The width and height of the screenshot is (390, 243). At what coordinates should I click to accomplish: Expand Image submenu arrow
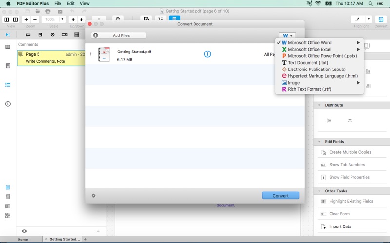(x=358, y=83)
